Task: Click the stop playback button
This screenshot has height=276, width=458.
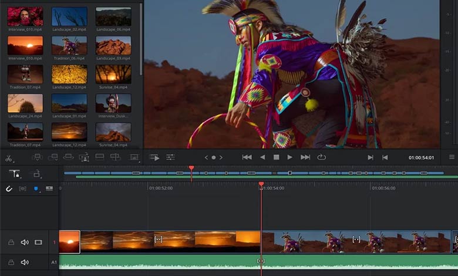Action: [276, 157]
